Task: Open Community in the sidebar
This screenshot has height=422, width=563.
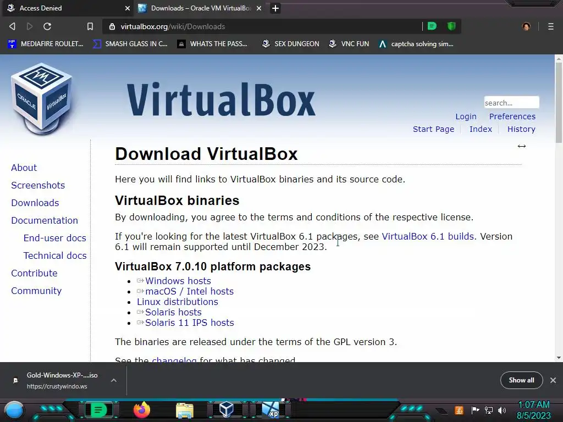Action: click(x=36, y=291)
